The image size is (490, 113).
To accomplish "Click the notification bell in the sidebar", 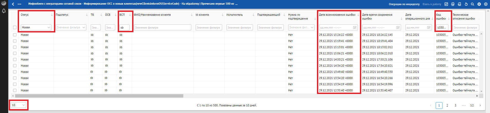I will click(x=4, y=11).
